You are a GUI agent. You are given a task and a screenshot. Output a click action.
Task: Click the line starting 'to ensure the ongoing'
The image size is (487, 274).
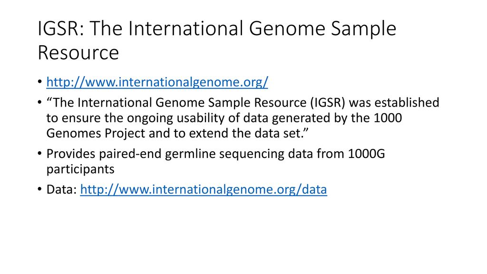(x=224, y=118)
